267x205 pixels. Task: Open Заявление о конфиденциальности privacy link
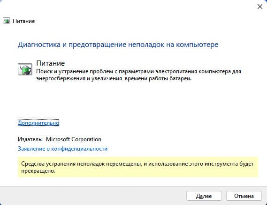point(63,149)
